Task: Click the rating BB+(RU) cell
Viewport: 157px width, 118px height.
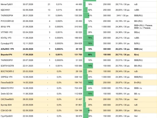Action: (138, 21)
